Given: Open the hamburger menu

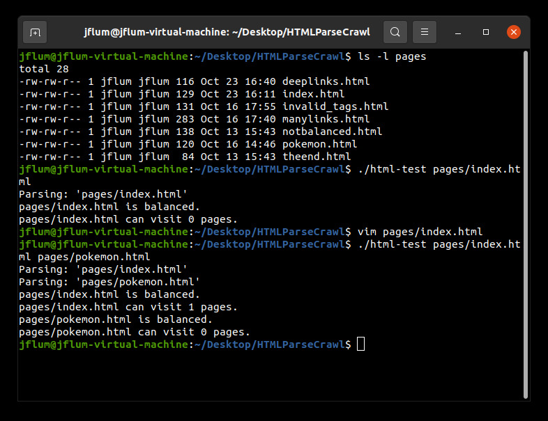Looking at the screenshot, I should (425, 32).
